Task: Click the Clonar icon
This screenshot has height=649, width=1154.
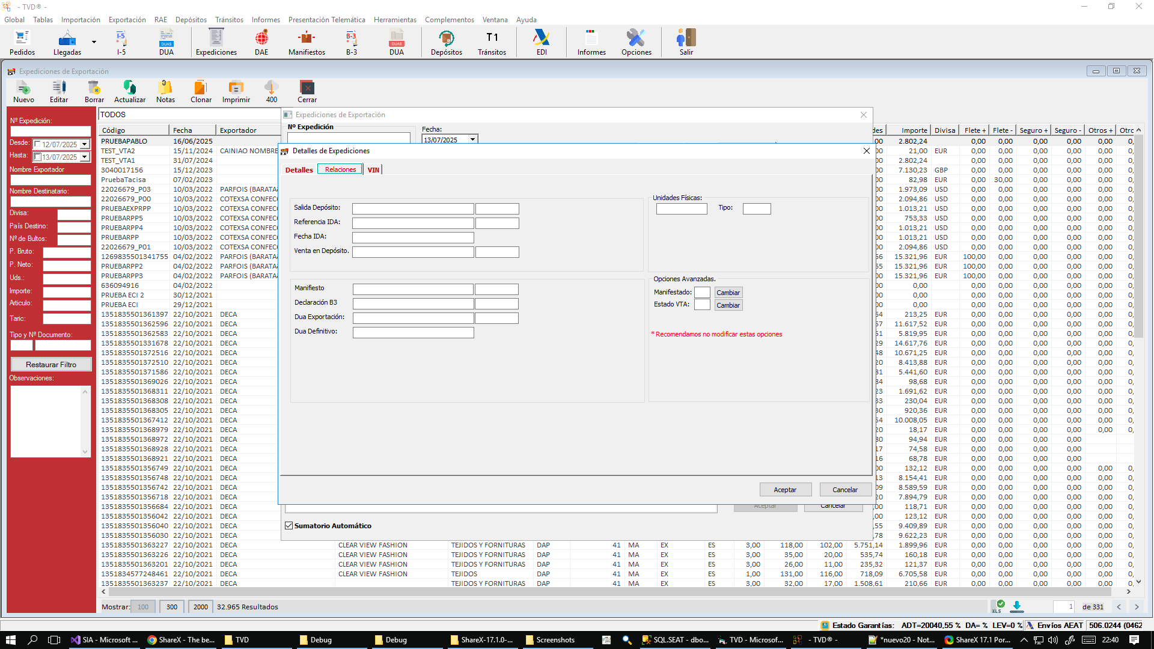Action: 201,88
